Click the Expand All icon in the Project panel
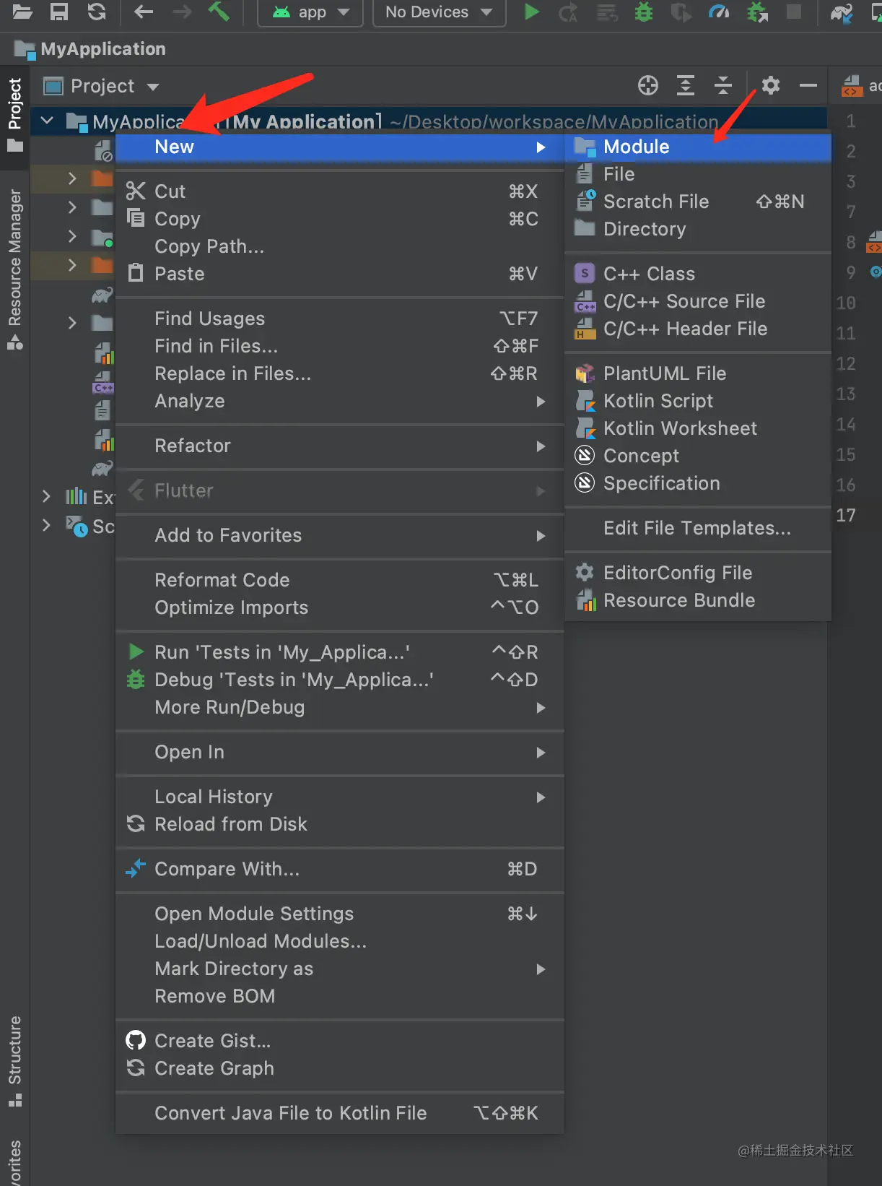Viewport: 882px width, 1186px height. coord(686,86)
